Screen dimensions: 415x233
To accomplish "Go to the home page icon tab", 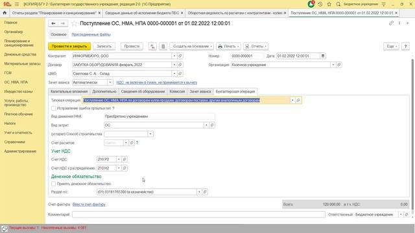I will click(x=5, y=13).
